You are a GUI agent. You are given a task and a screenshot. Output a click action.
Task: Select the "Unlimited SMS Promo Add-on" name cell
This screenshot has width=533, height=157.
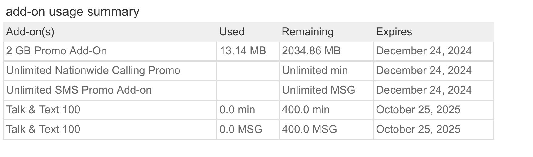click(79, 90)
